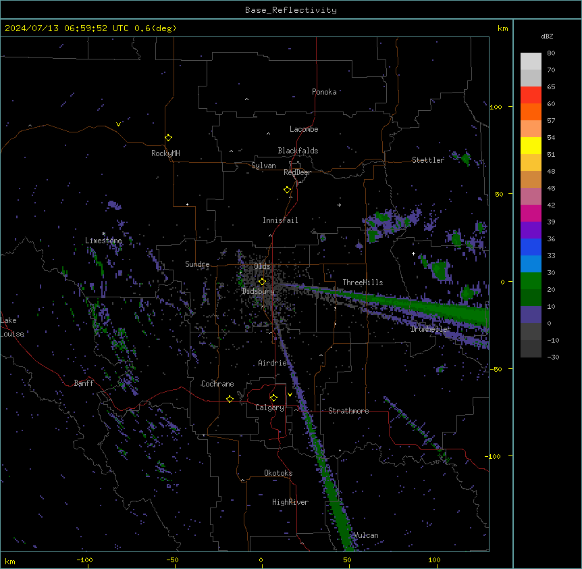The image size is (582, 569).
Task: Click the Banff town label
Action: pos(84,383)
